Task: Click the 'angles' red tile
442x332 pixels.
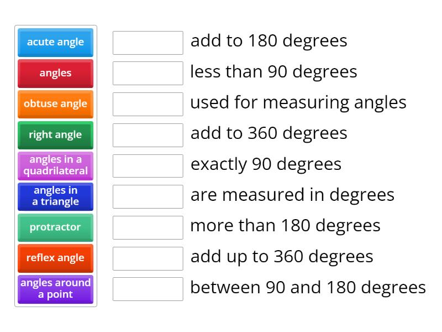Action: [x=55, y=74]
